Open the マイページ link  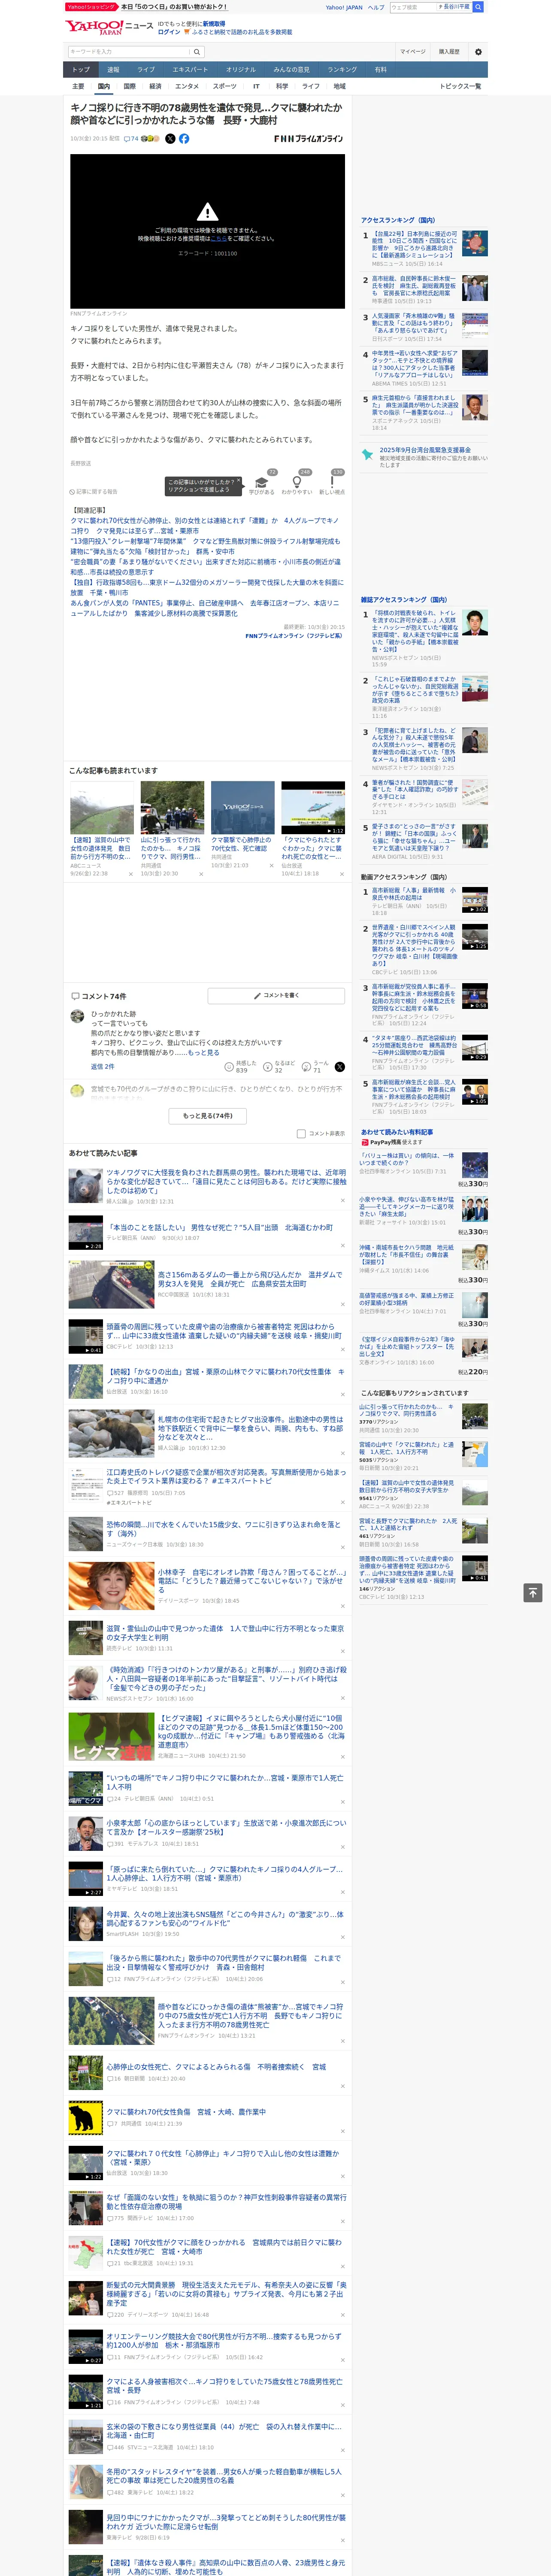point(412,52)
